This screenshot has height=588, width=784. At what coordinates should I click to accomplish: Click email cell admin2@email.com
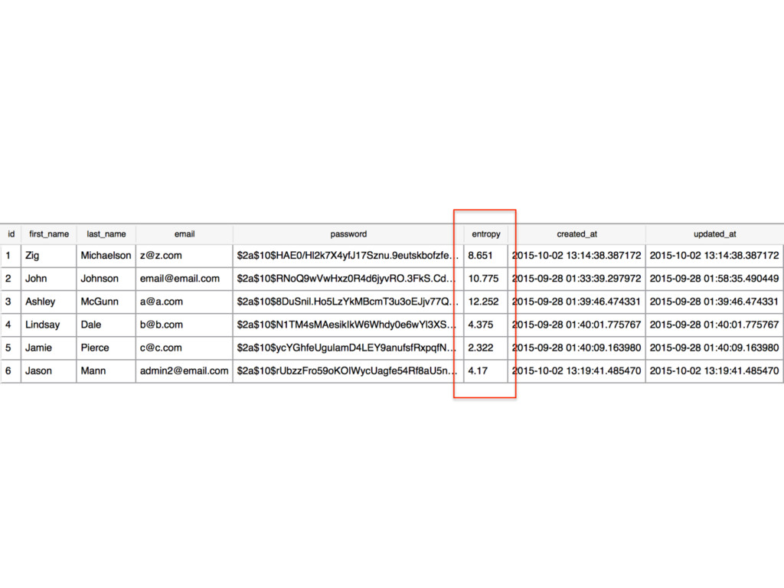(x=185, y=371)
